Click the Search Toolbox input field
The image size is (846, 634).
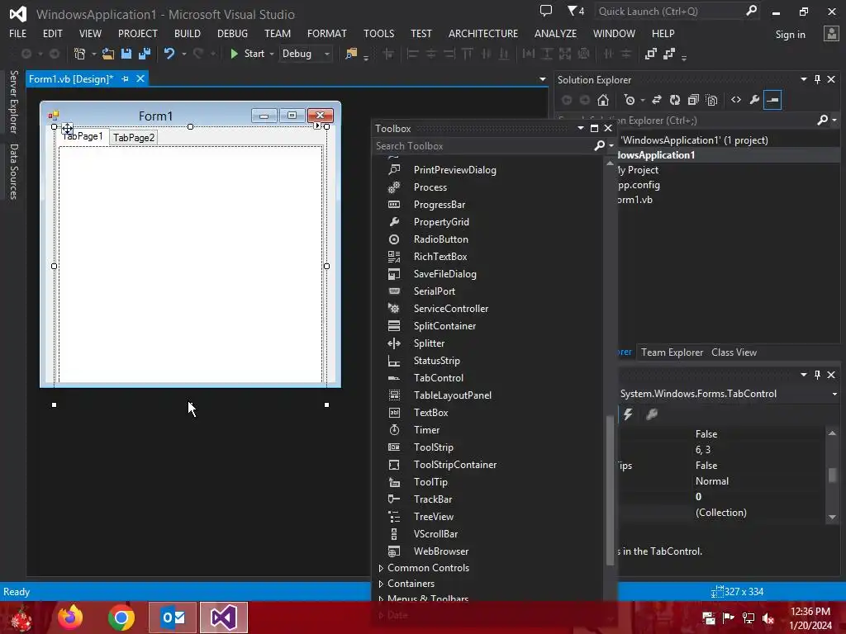(483, 145)
